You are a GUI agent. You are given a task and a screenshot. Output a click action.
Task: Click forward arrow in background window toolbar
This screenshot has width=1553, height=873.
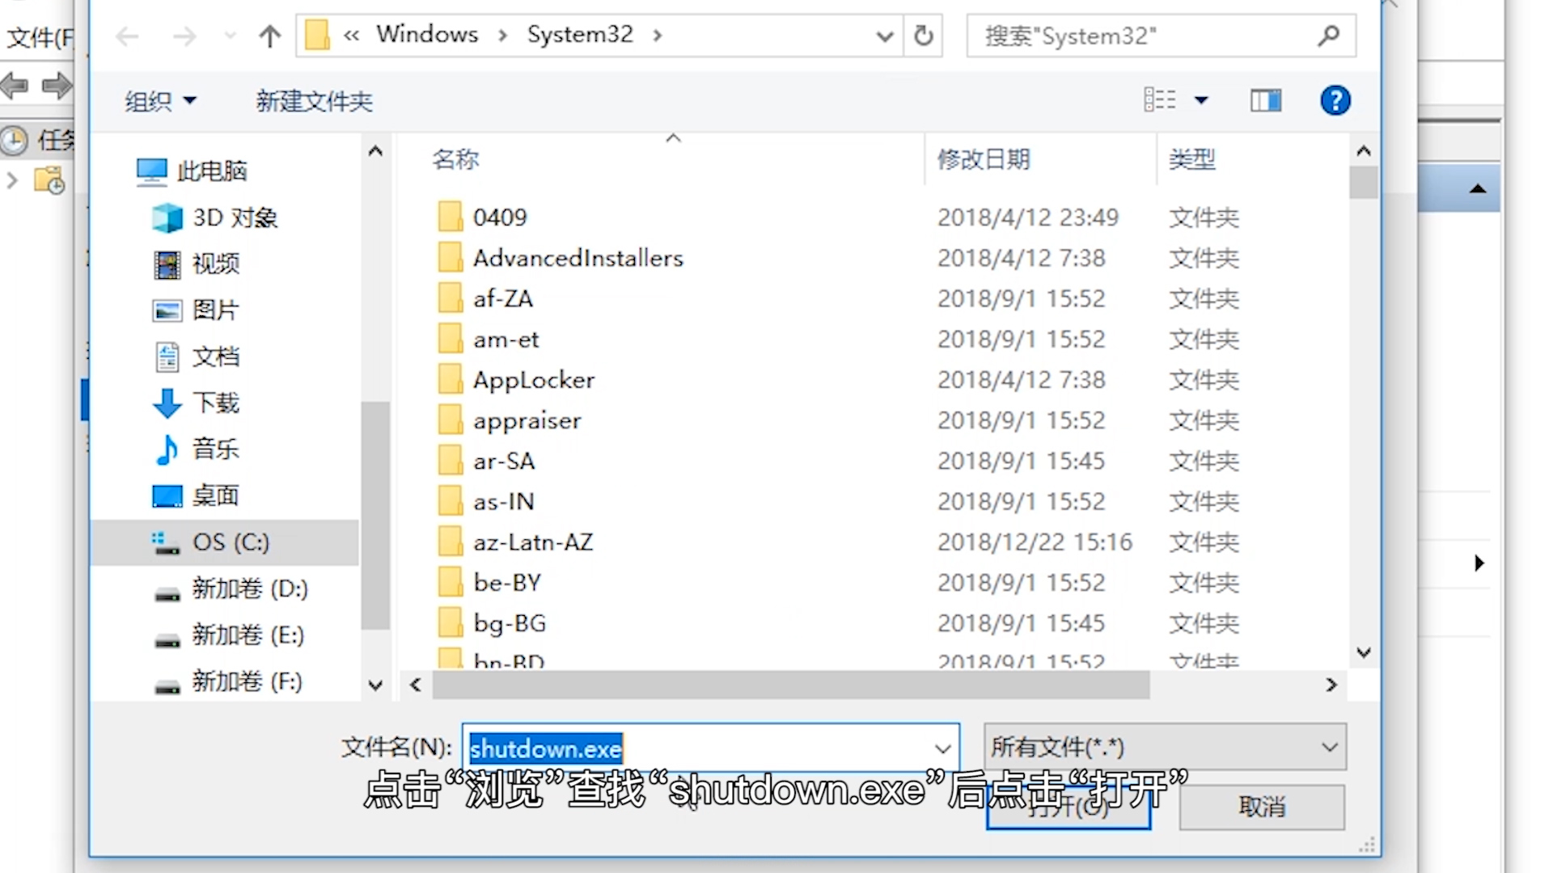(x=56, y=85)
